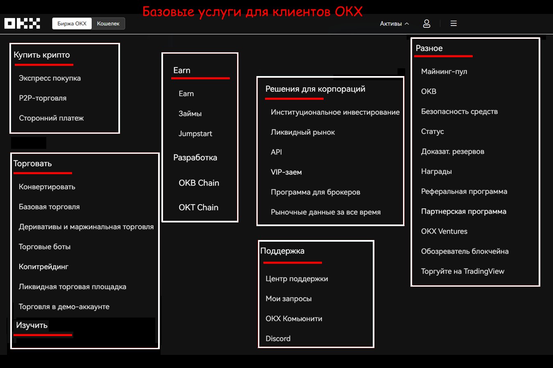Click the Купить крипто heading
553x368 pixels.
pos(42,55)
